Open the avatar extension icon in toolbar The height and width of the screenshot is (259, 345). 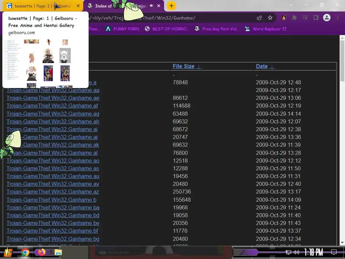click(x=284, y=18)
